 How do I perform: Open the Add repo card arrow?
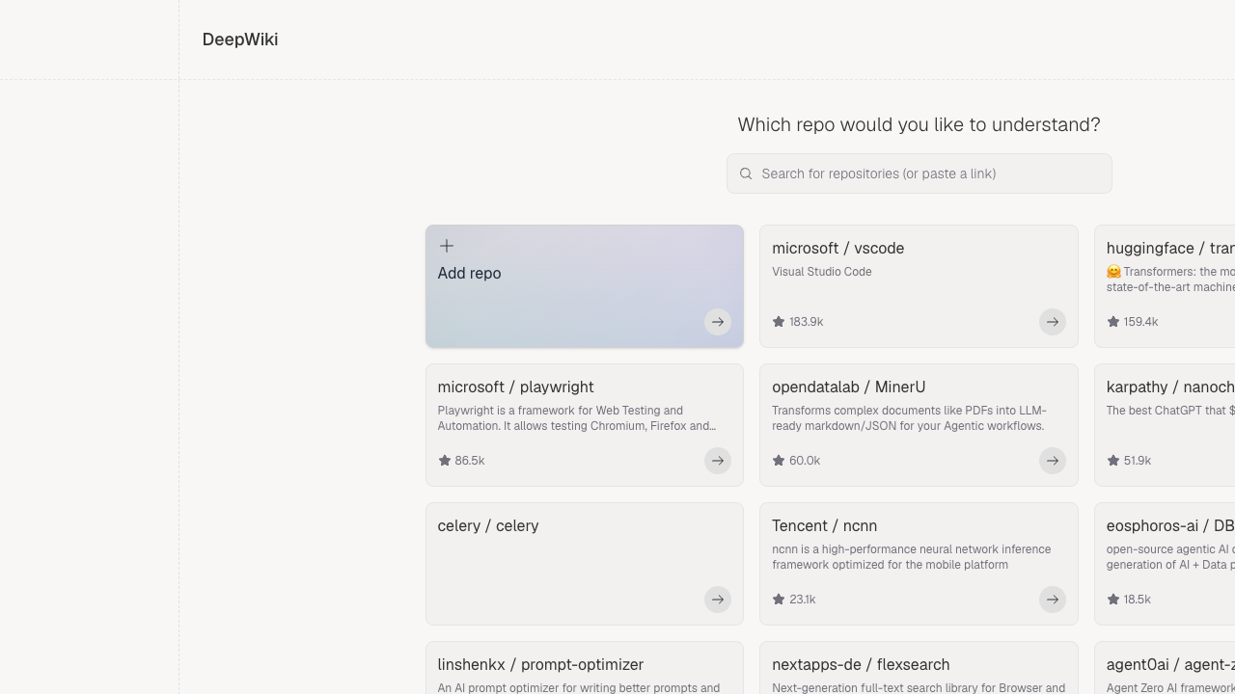pyautogui.click(x=718, y=322)
